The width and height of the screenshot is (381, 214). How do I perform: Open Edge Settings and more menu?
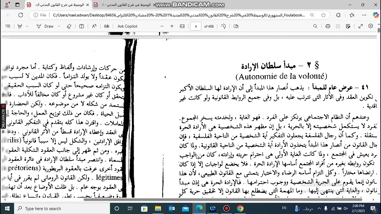364,15
